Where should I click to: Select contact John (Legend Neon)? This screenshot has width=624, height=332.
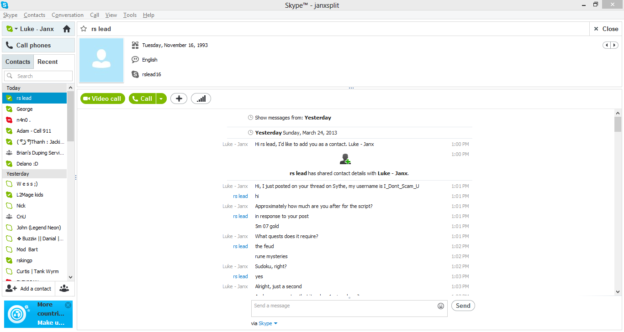click(35, 228)
